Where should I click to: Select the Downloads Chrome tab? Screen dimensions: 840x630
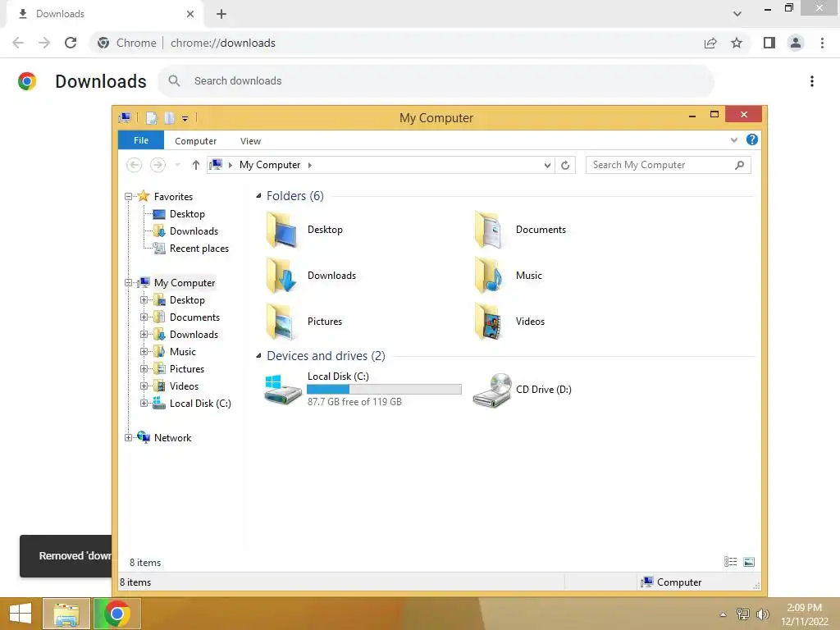point(104,14)
